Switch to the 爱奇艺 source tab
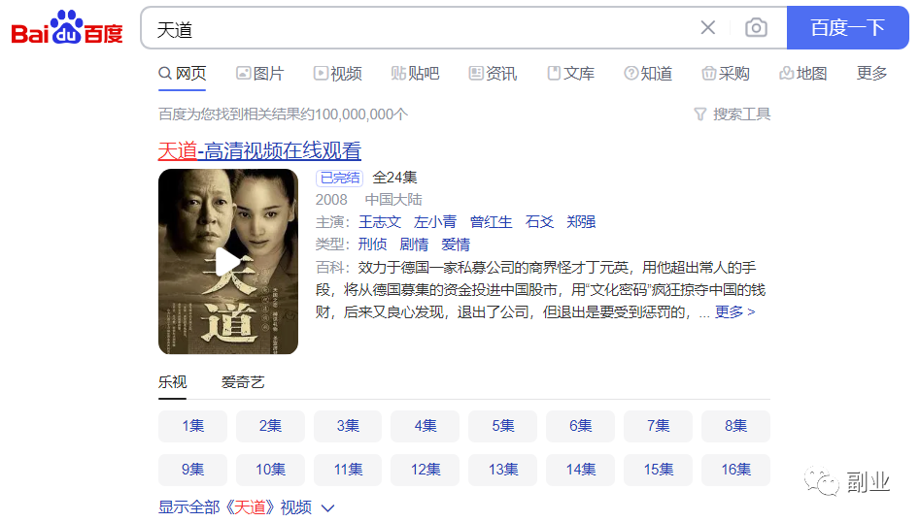The width and height of the screenshot is (920, 522). pos(243,382)
